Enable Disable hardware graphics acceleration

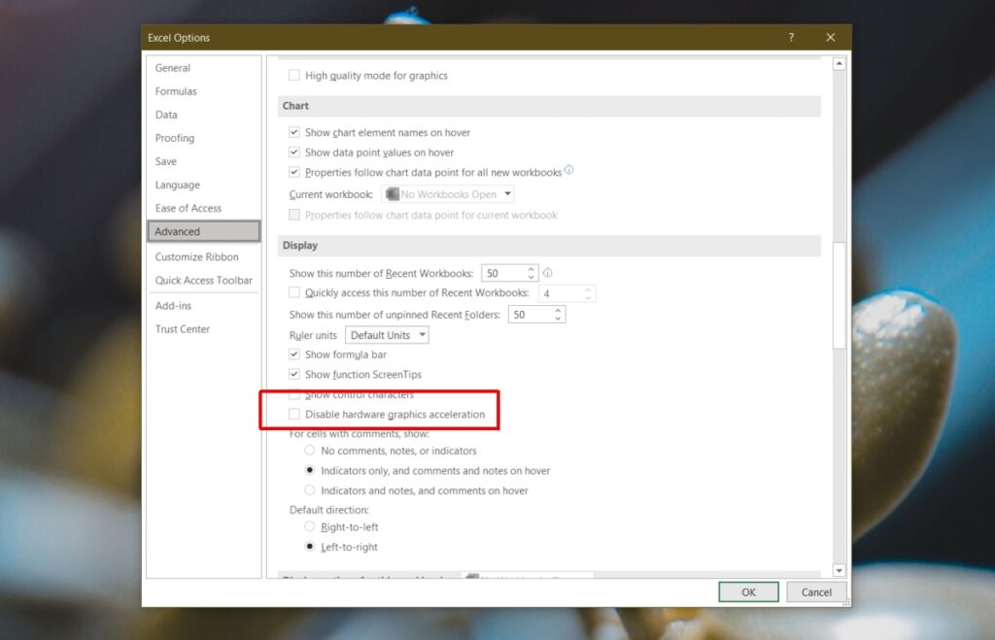coord(293,414)
